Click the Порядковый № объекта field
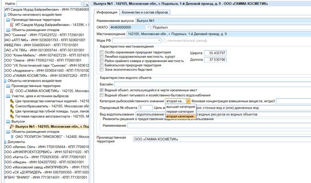The width and height of the screenshot is (311, 183). point(145,108)
